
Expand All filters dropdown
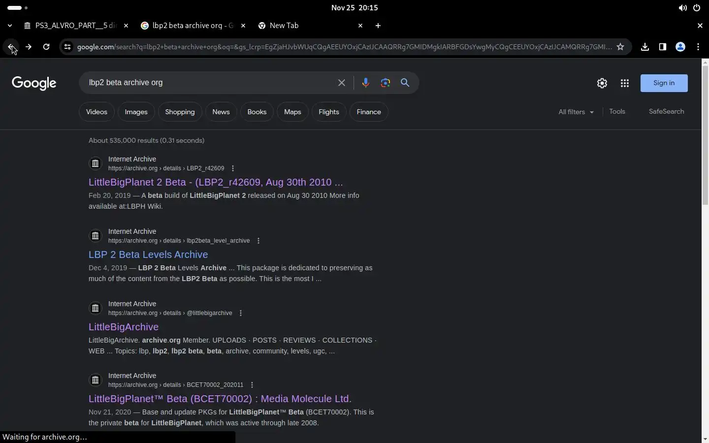(576, 112)
